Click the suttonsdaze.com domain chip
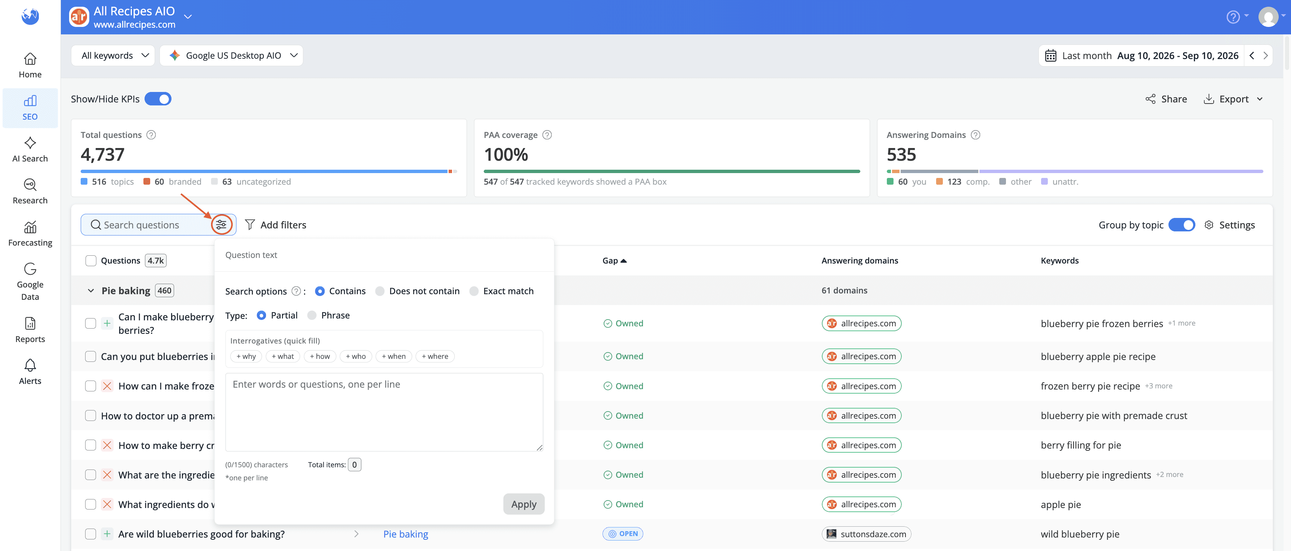This screenshot has width=1291, height=551. click(867, 534)
